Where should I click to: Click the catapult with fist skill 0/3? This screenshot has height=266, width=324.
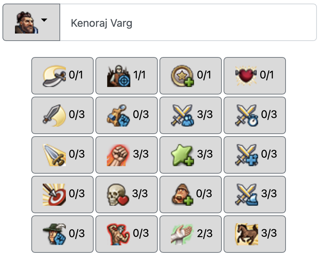click(126, 115)
